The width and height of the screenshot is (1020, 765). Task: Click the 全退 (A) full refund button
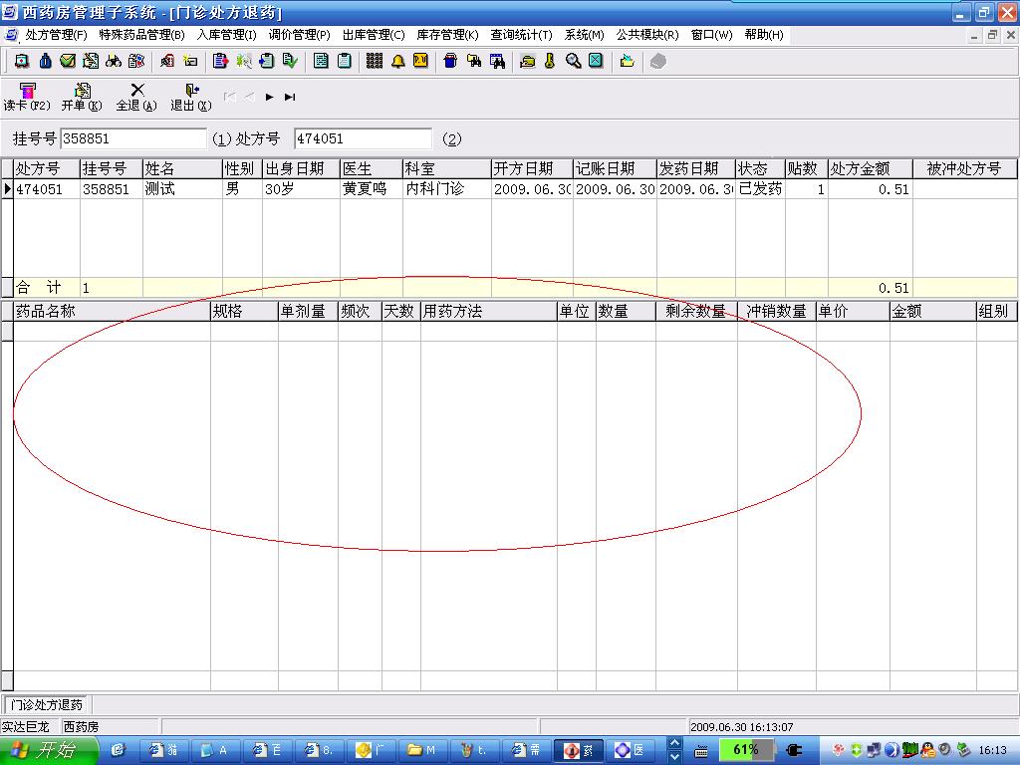point(136,97)
